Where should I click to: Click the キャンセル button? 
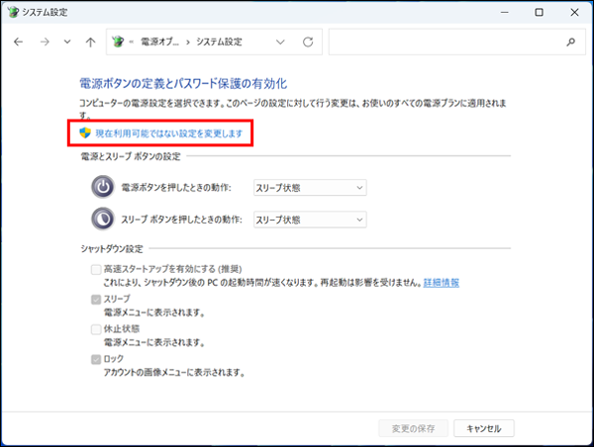484,428
